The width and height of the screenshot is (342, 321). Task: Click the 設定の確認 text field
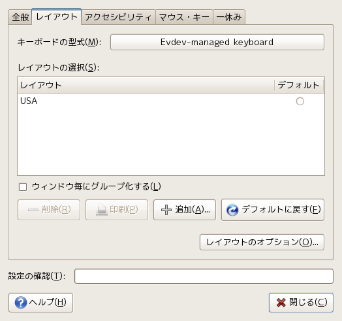coord(204,276)
